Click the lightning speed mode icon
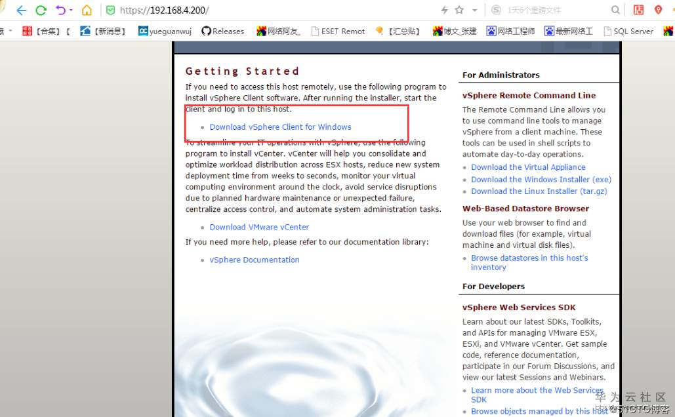The height and width of the screenshot is (417, 675). point(444,9)
